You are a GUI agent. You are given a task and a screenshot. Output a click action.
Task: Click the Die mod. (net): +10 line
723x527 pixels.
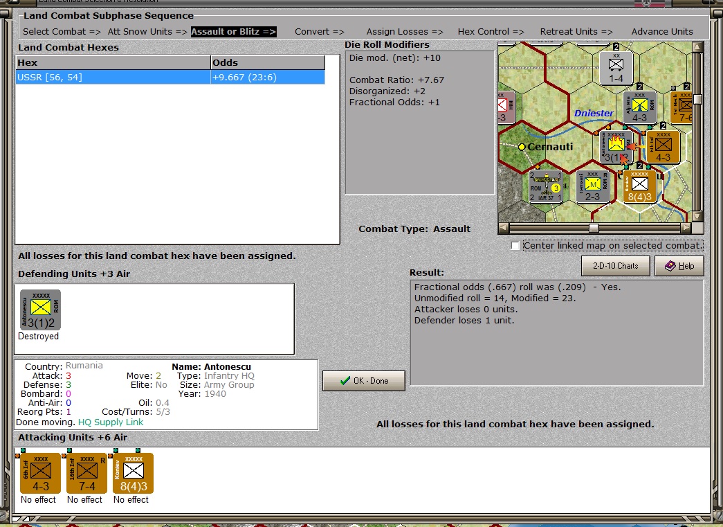click(394, 57)
